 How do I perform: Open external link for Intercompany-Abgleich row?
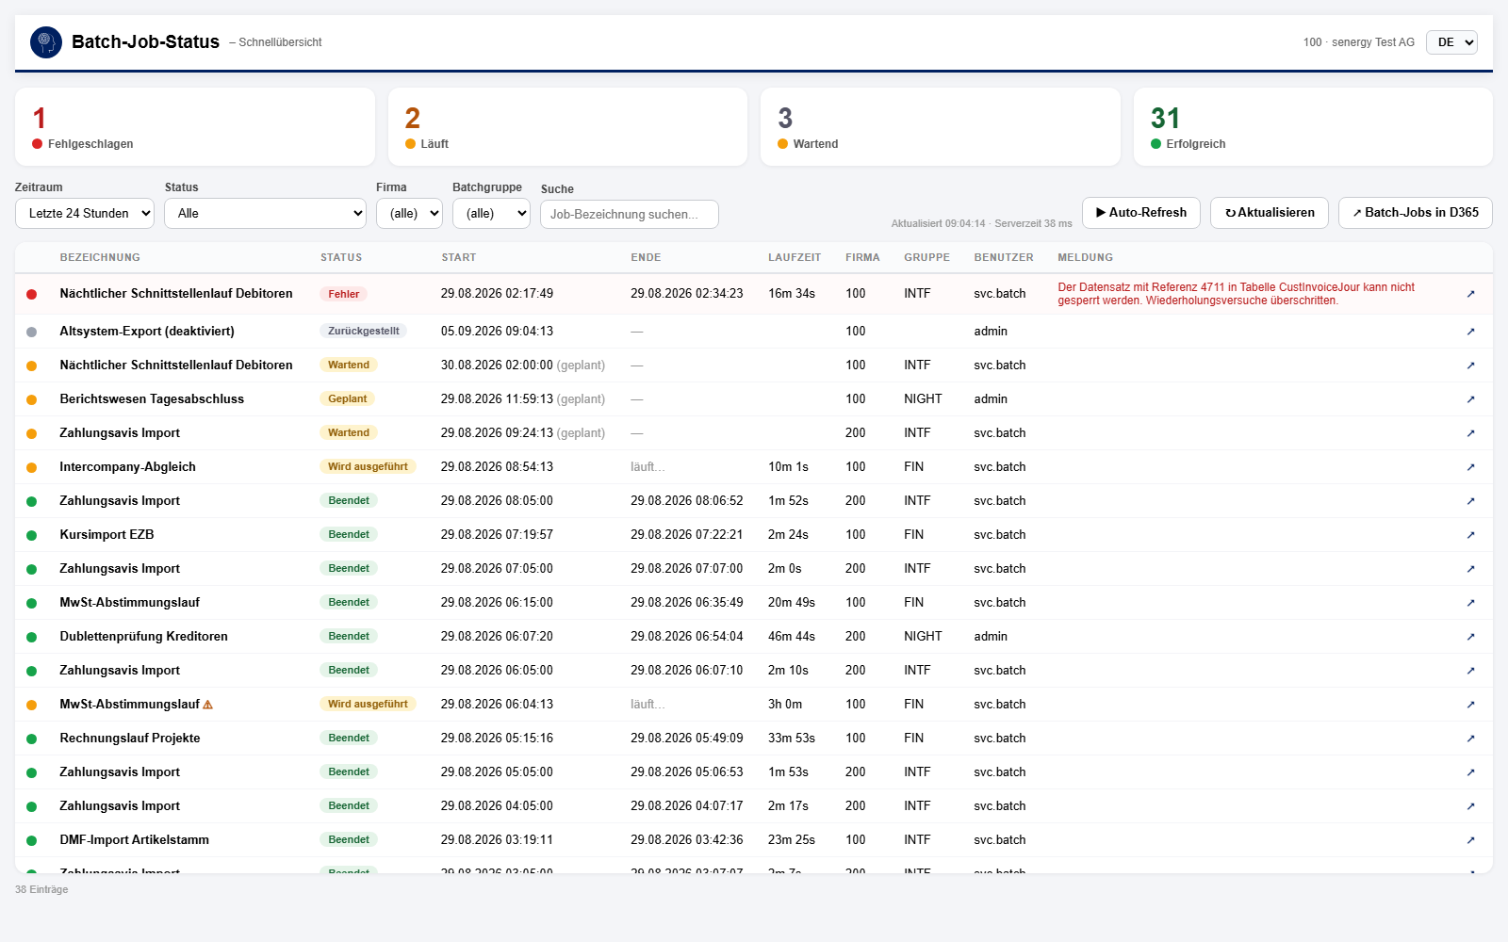tap(1470, 467)
